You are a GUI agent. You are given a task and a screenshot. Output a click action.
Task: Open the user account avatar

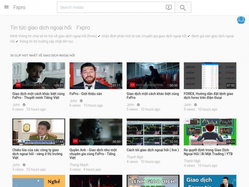241,20
